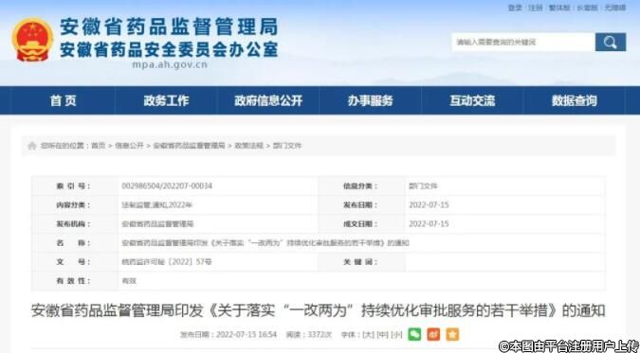Switch to the 繁体版 traditional version
Image resolution: width=640 pixels, height=353 pixels.
(559, 8)
